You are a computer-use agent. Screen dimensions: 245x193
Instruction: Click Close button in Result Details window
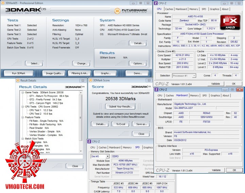75,166
